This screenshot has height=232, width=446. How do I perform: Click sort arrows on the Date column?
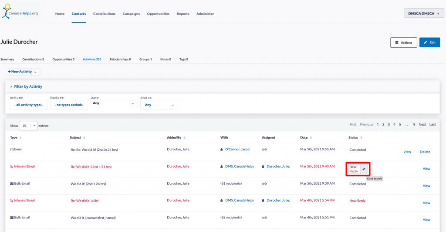311,138
